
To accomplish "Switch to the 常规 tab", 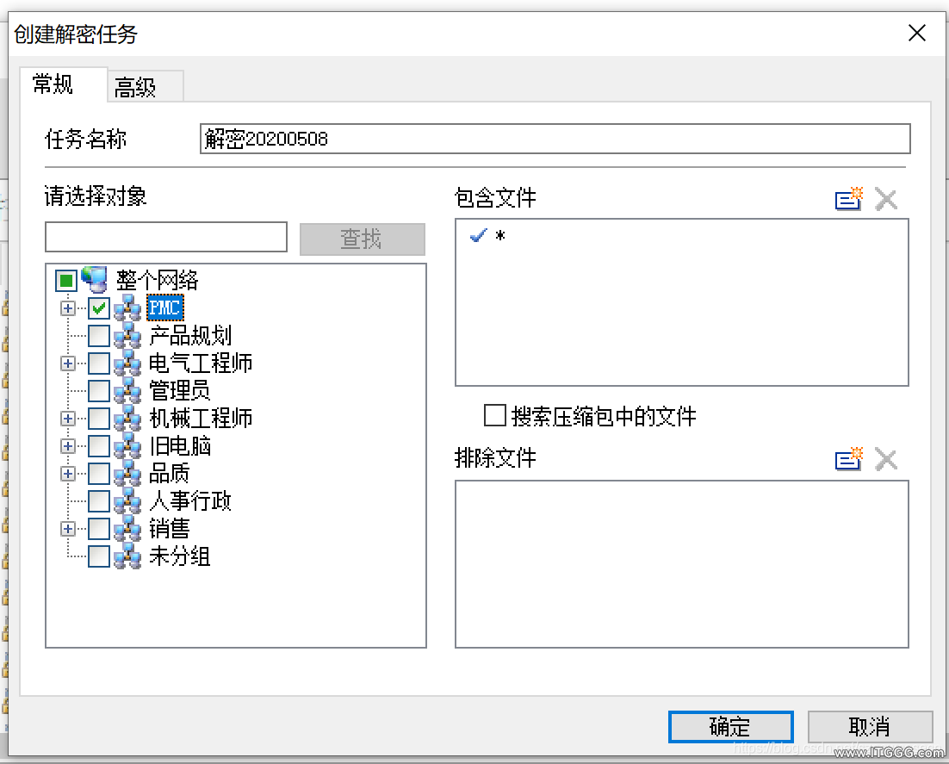I will coord(63,84).
